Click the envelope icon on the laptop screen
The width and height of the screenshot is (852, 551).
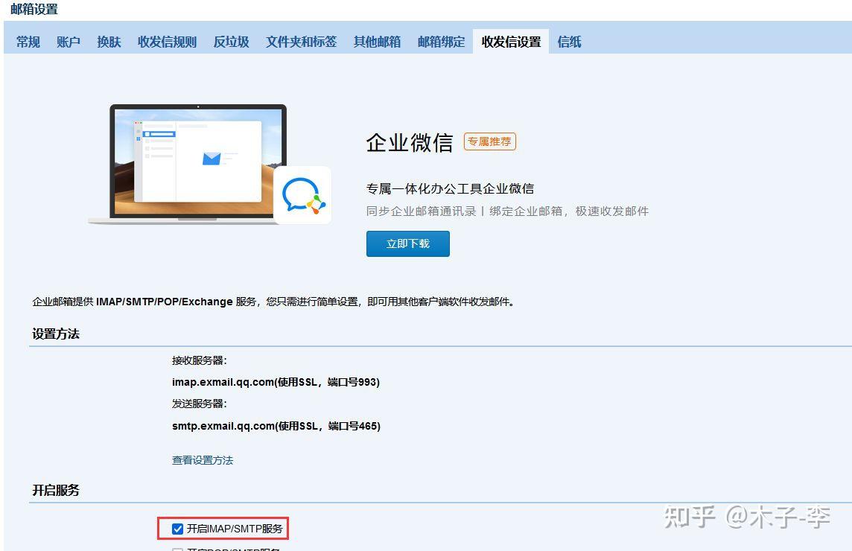(x=211, y=160)
